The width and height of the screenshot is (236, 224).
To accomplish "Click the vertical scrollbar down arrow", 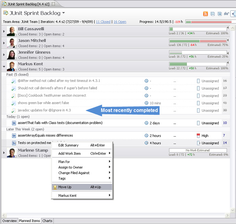I will click(x=233, y=210).
